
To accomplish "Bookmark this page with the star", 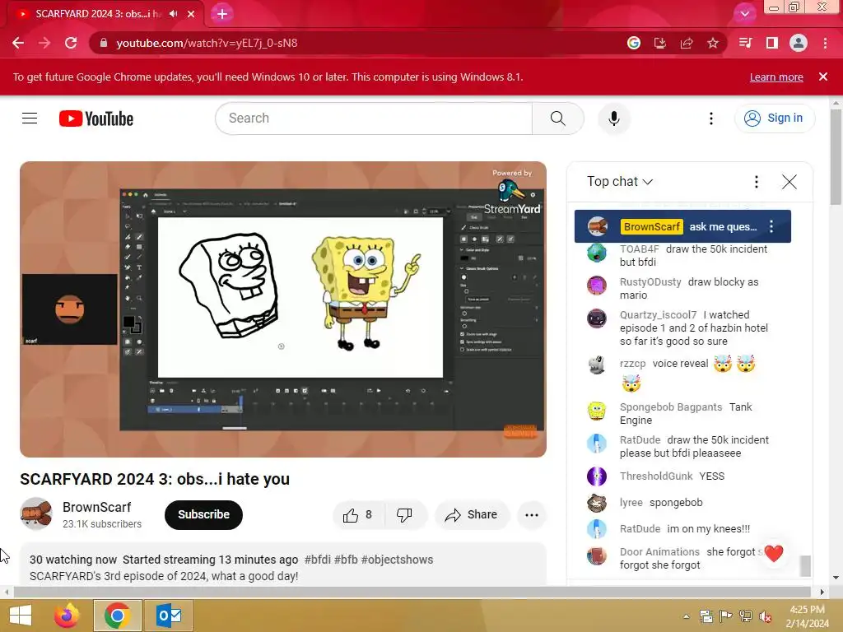I will [712, 43].
